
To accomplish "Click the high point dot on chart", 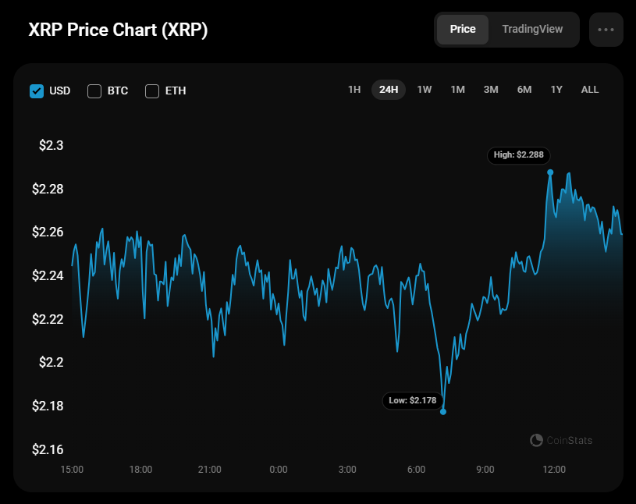I will pos(550,172).
